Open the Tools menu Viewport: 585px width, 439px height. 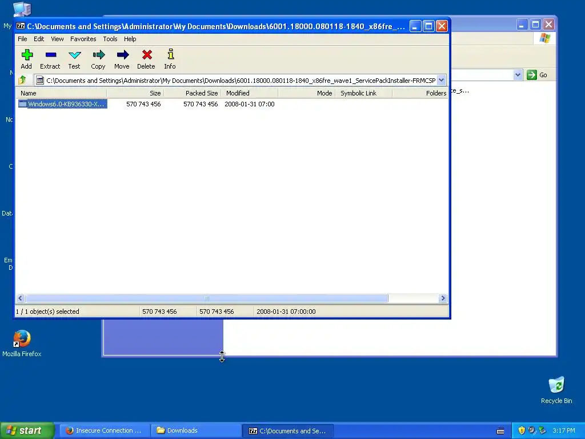pyautogui.click(x=110, y=39)
